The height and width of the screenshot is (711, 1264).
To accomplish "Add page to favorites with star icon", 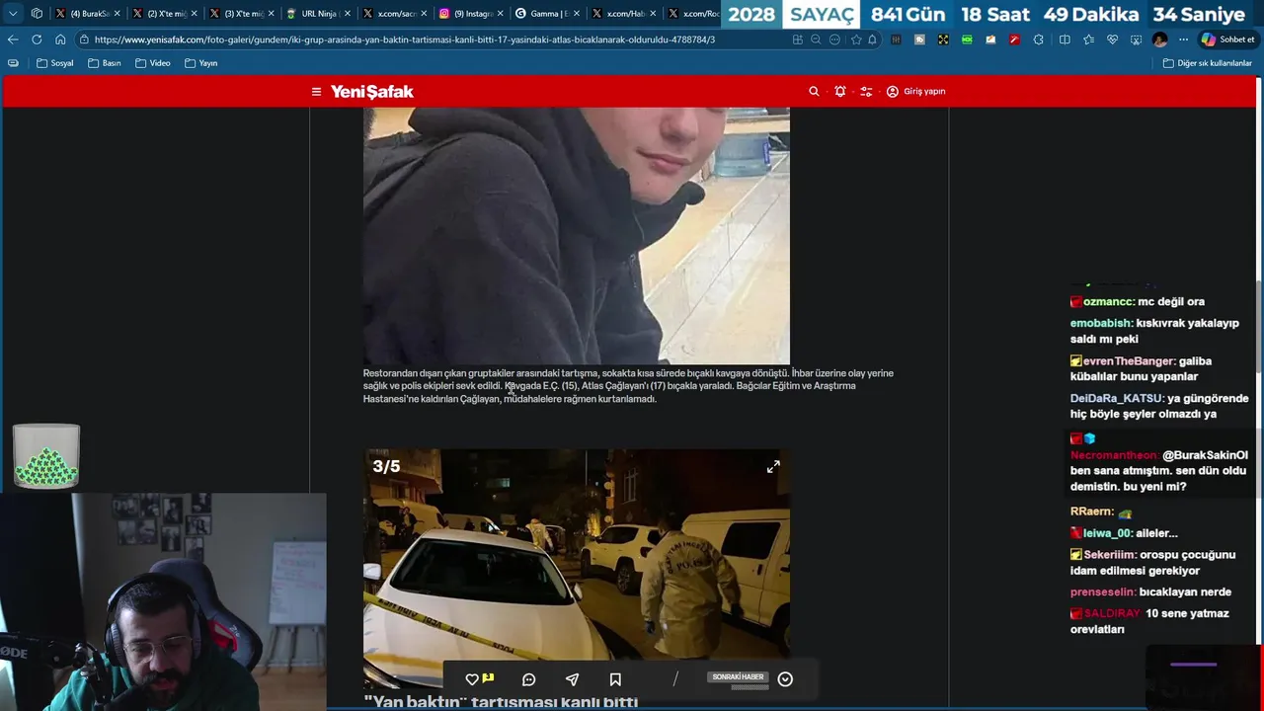I will pyautogui.click(x=855, y=39).
